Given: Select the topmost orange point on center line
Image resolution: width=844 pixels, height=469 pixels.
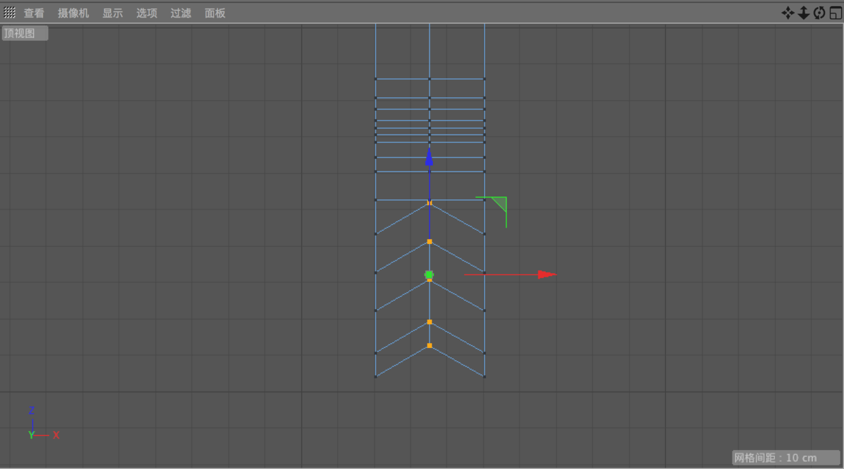Looking at the screenshot, I should (429, 203).
